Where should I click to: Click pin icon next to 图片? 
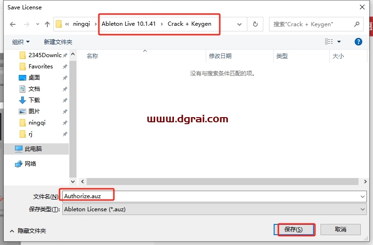coord(65,111)
